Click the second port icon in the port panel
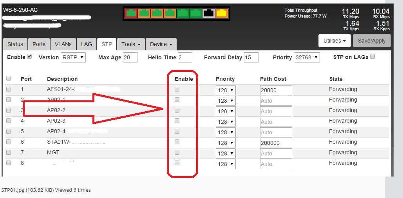Screen dimensions: 403x198 (x=144, y=13)
